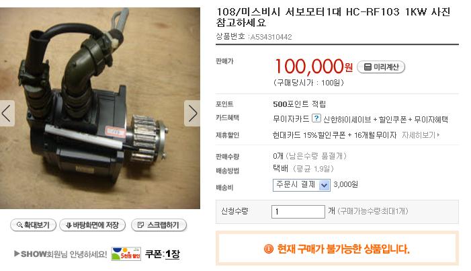This screenshot has width=471, height=271.
Task: Click the question mark help icon next to 무이자카드
Action: [316, 118]
